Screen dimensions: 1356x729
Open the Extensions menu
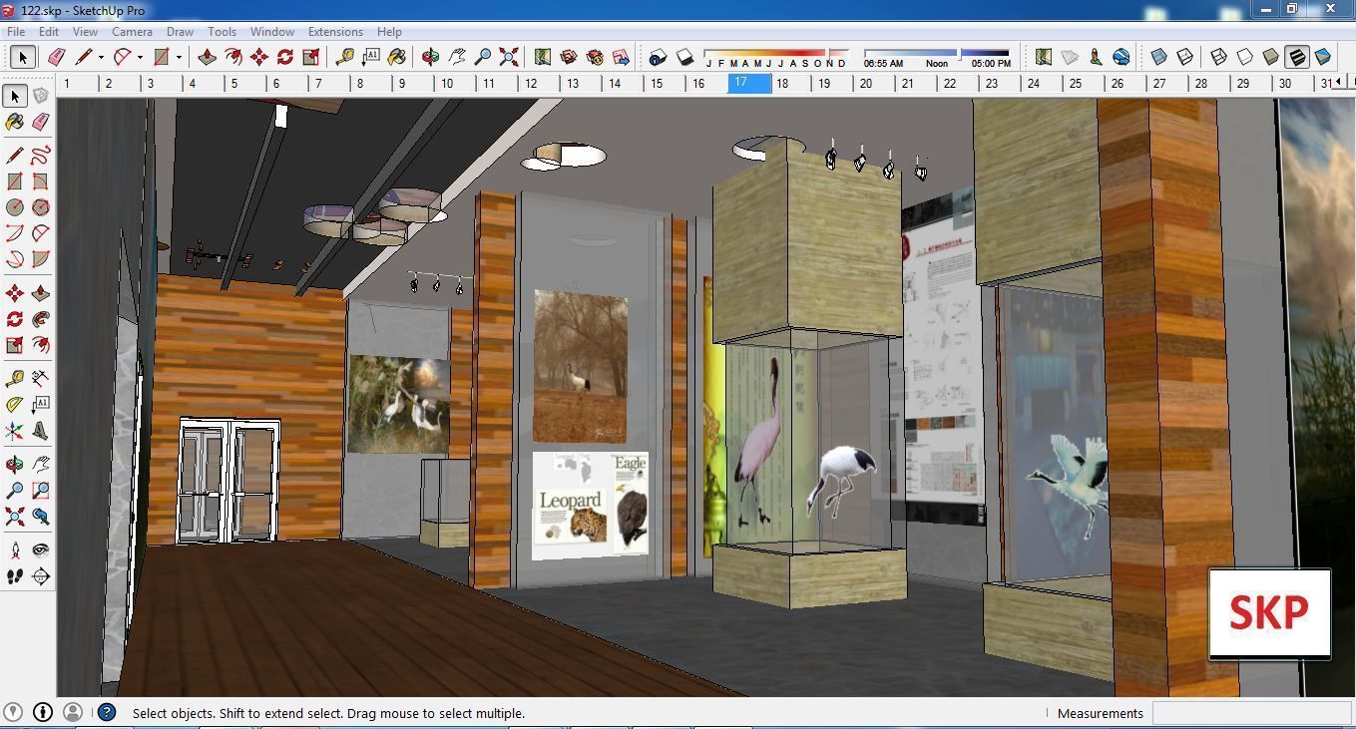335,32
